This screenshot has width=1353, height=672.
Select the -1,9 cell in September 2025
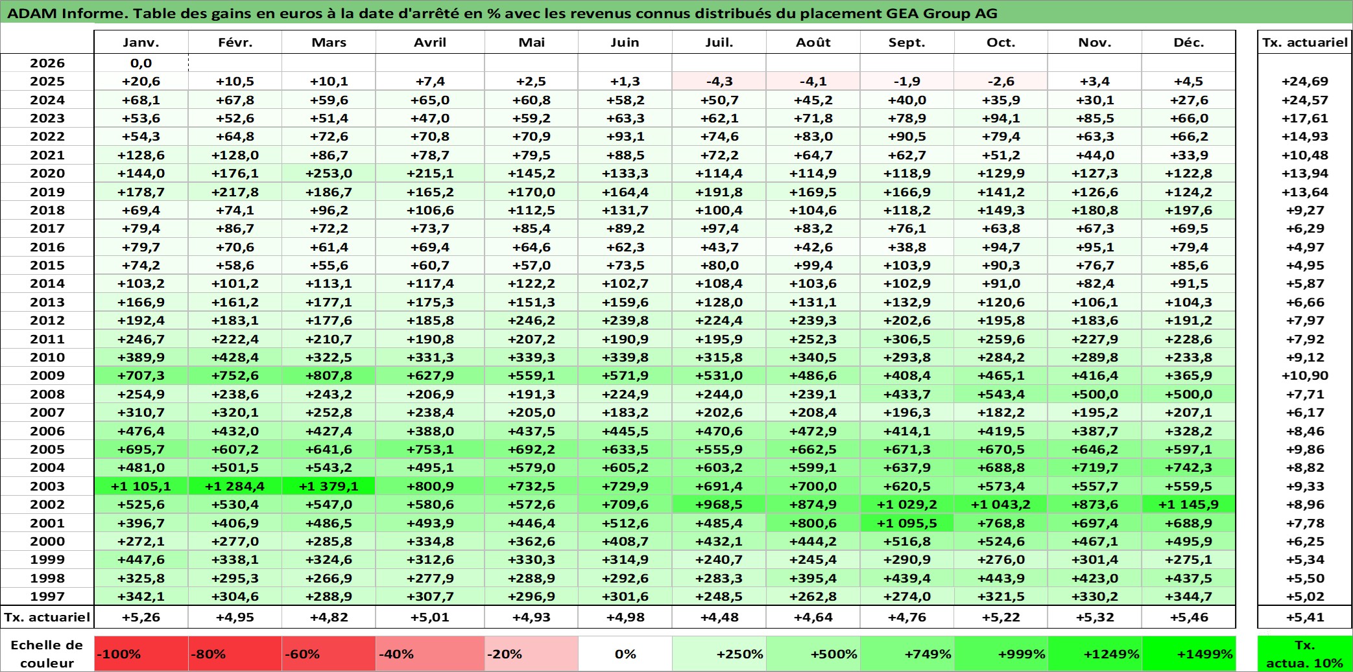(907, 81)
